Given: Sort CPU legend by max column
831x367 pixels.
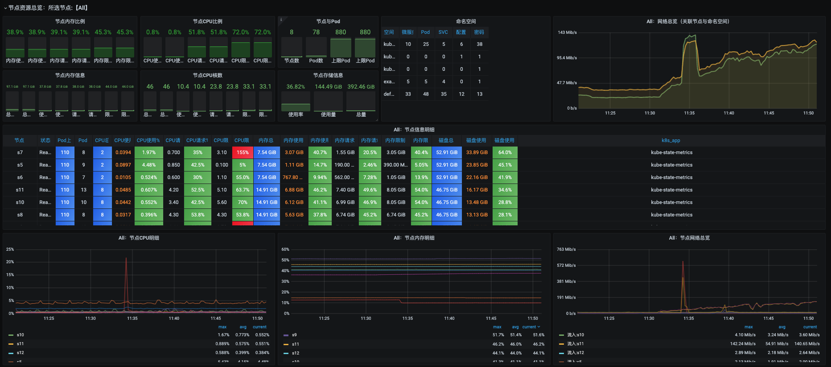Looking at the screenshot, I should pos(222,327).
